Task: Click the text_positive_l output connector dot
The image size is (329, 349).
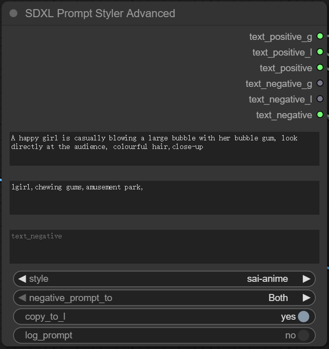Action: (320, 52)
